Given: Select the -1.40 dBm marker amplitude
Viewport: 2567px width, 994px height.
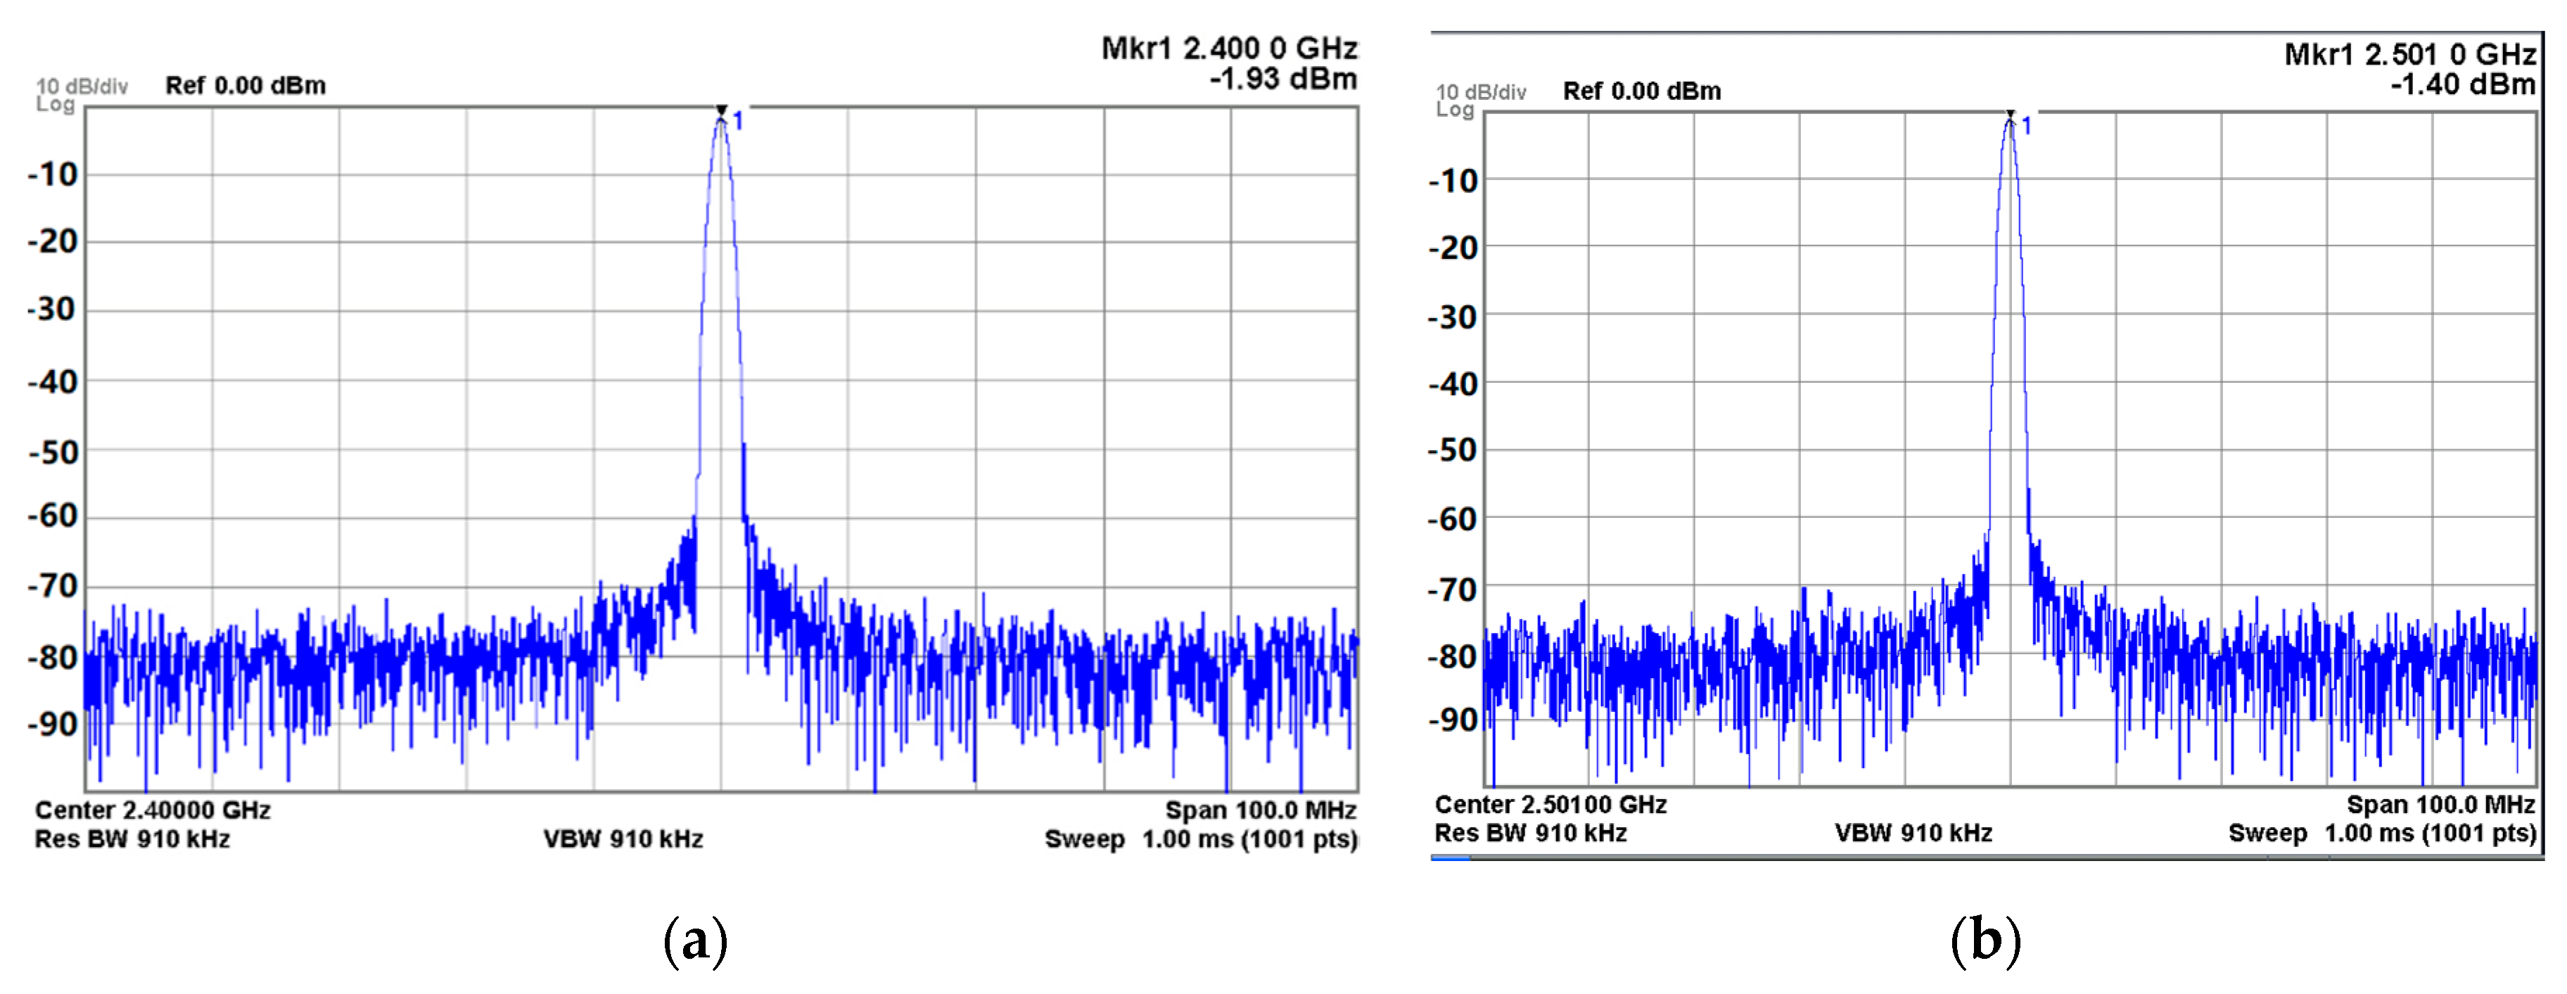Looking at the screenshot, I should [2462, 84].
